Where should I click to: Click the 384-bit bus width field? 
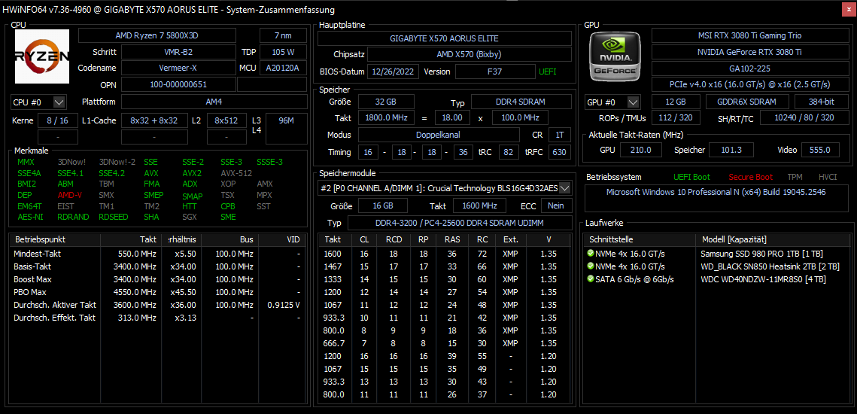click(x=821, y=102)
